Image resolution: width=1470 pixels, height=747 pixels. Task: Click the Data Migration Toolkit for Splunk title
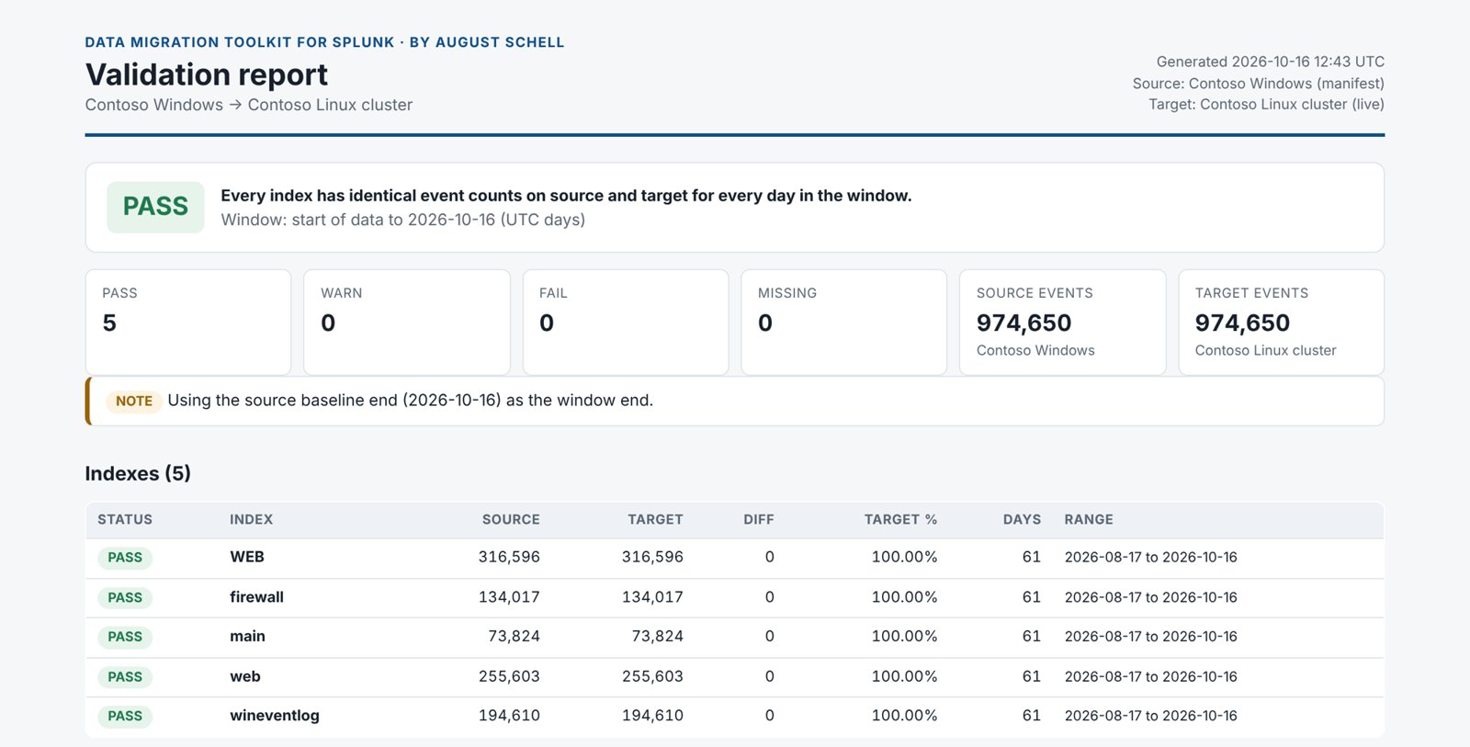[x=324, y=42]
